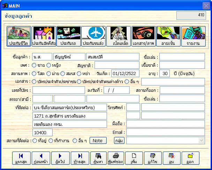
Task: Jump to first record with แรกสุด
Action: (21, 158)
